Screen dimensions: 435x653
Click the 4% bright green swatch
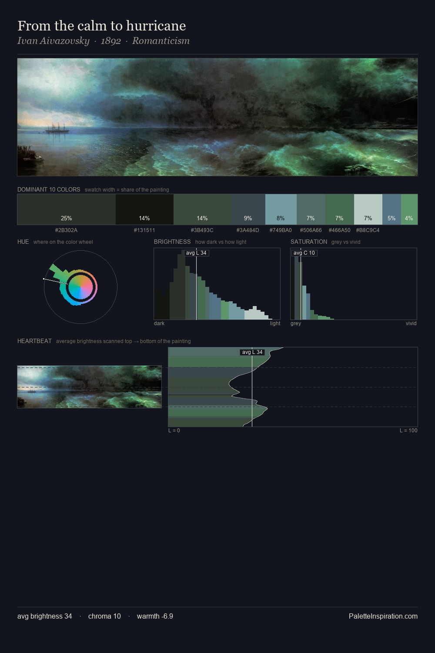tap(409, 209)
